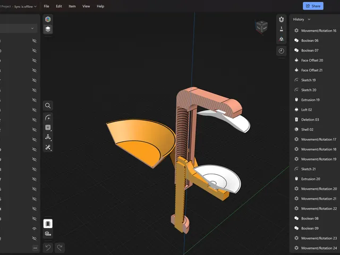Image resolution: width=340 pixels, height=255 pixels.
Task: Show hidden items via the open eye icon
Action: tap(34, 228)
